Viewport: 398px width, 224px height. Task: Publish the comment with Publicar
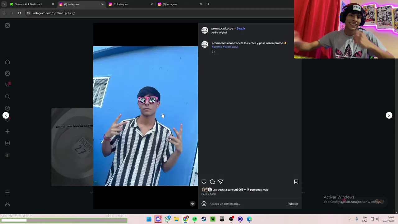293,204
